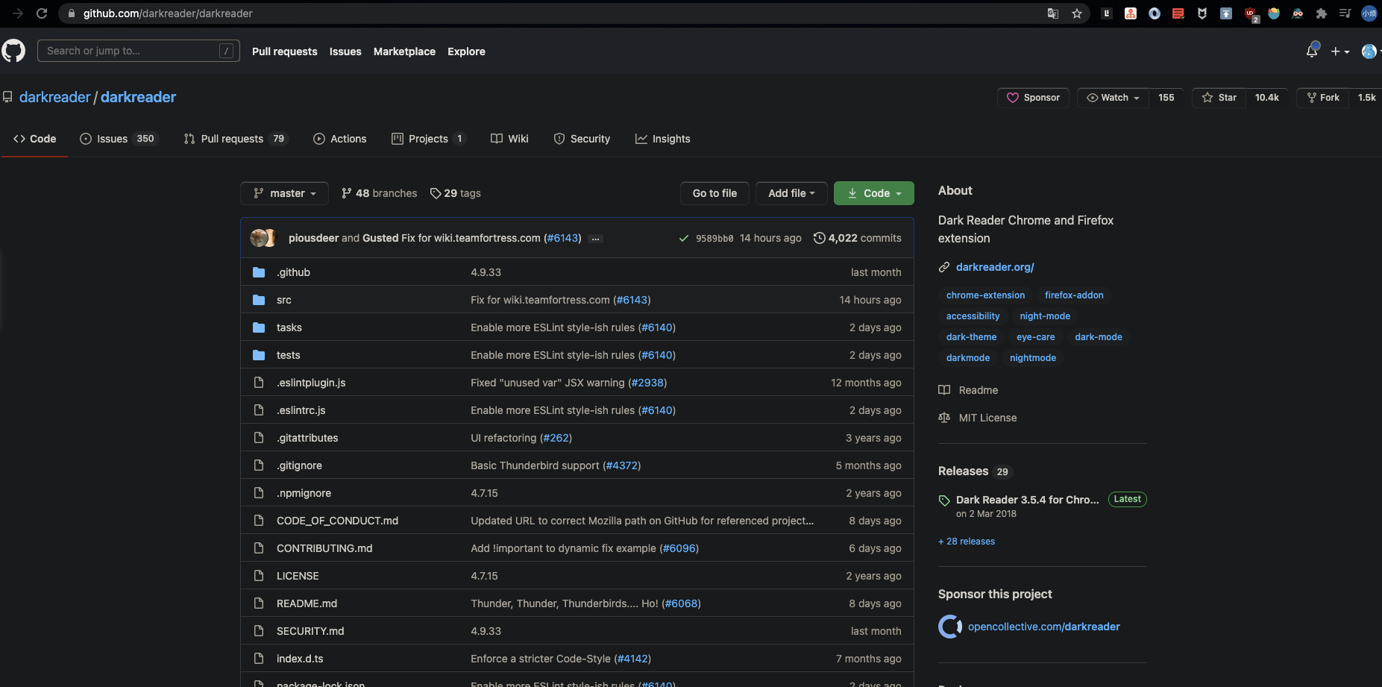Open the Wiki tab
1382x687 pixels.
[509, 139]
